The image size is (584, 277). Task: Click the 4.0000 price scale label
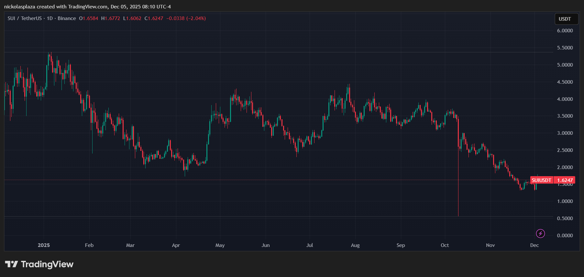click(x=565, y=99)
